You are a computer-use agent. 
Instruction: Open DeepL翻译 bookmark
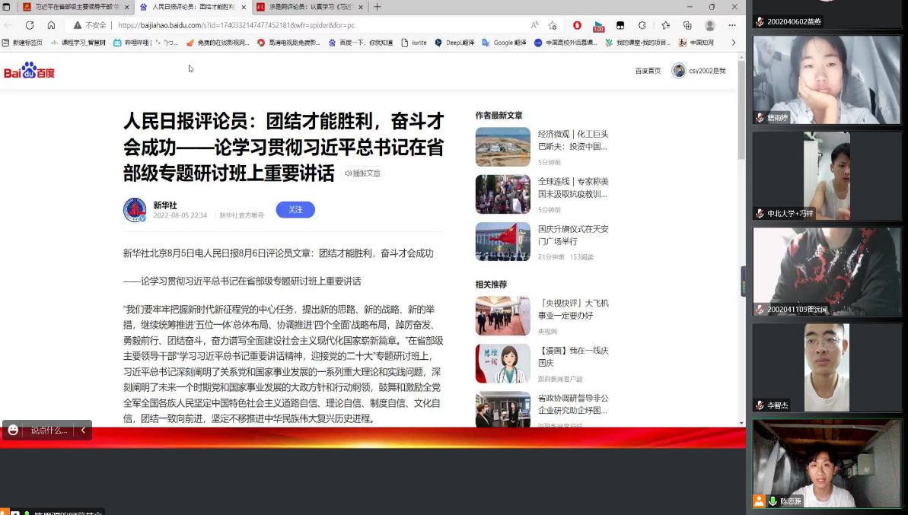point(454,43)
